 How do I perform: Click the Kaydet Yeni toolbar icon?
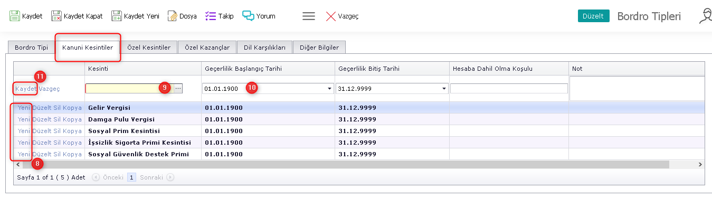pyautogui.click(x=117, y=16)
